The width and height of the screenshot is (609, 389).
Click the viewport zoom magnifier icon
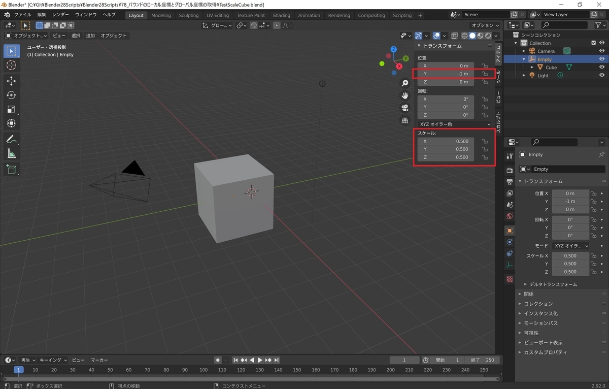click(405, 83)
